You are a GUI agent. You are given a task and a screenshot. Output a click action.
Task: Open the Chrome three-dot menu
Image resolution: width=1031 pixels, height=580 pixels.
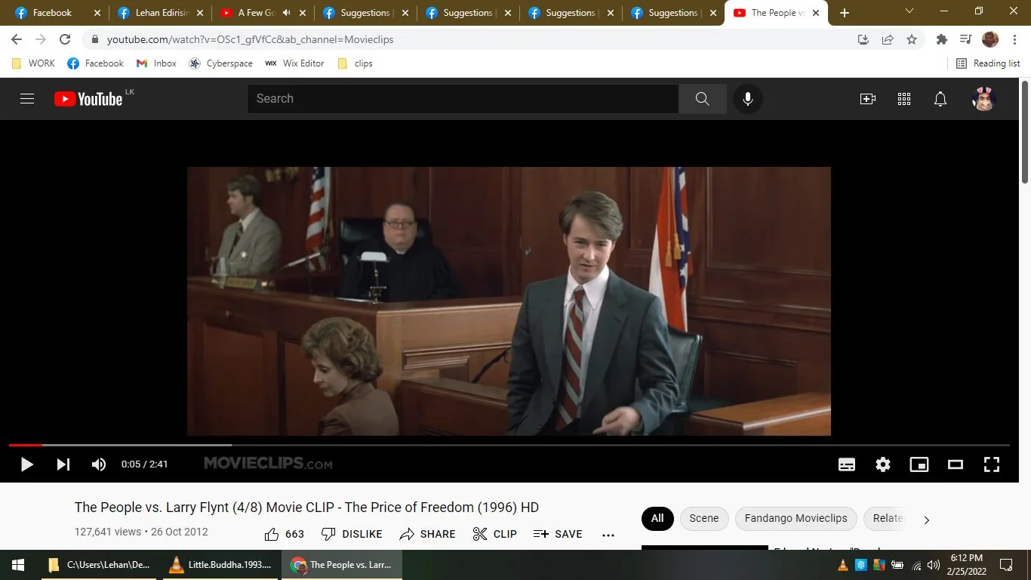click(1014, 39)
